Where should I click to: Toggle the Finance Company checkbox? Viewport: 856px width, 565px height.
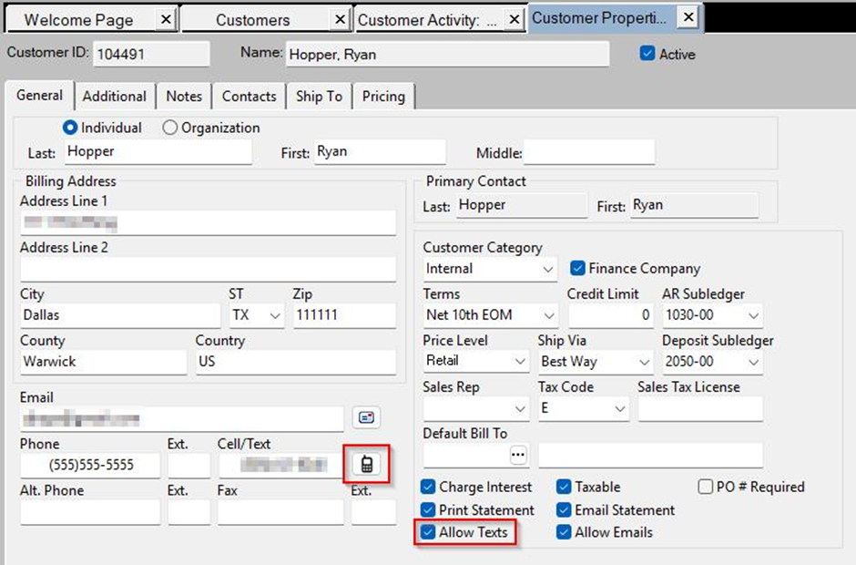(576, 269)
